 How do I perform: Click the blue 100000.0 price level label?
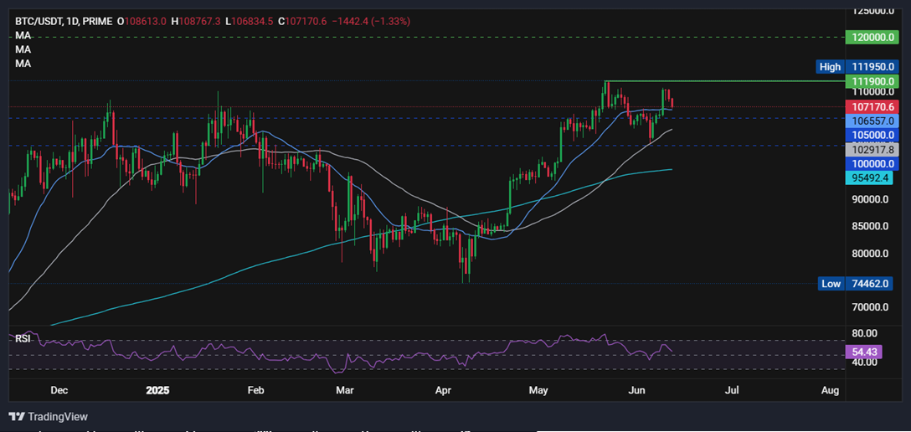tap(872, 164)
